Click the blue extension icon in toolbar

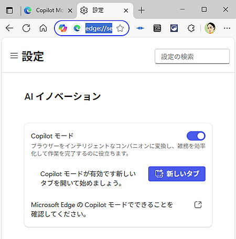tap(140, 28)
